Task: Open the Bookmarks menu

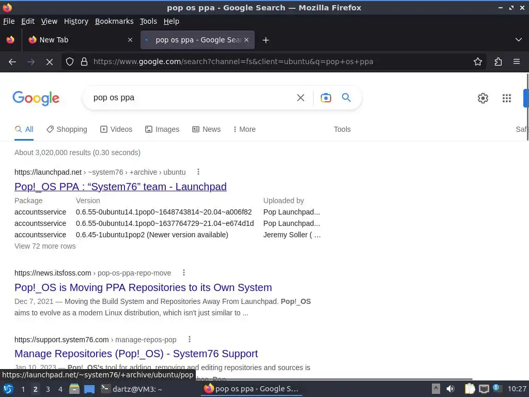Action: click(x=114, y=21)
